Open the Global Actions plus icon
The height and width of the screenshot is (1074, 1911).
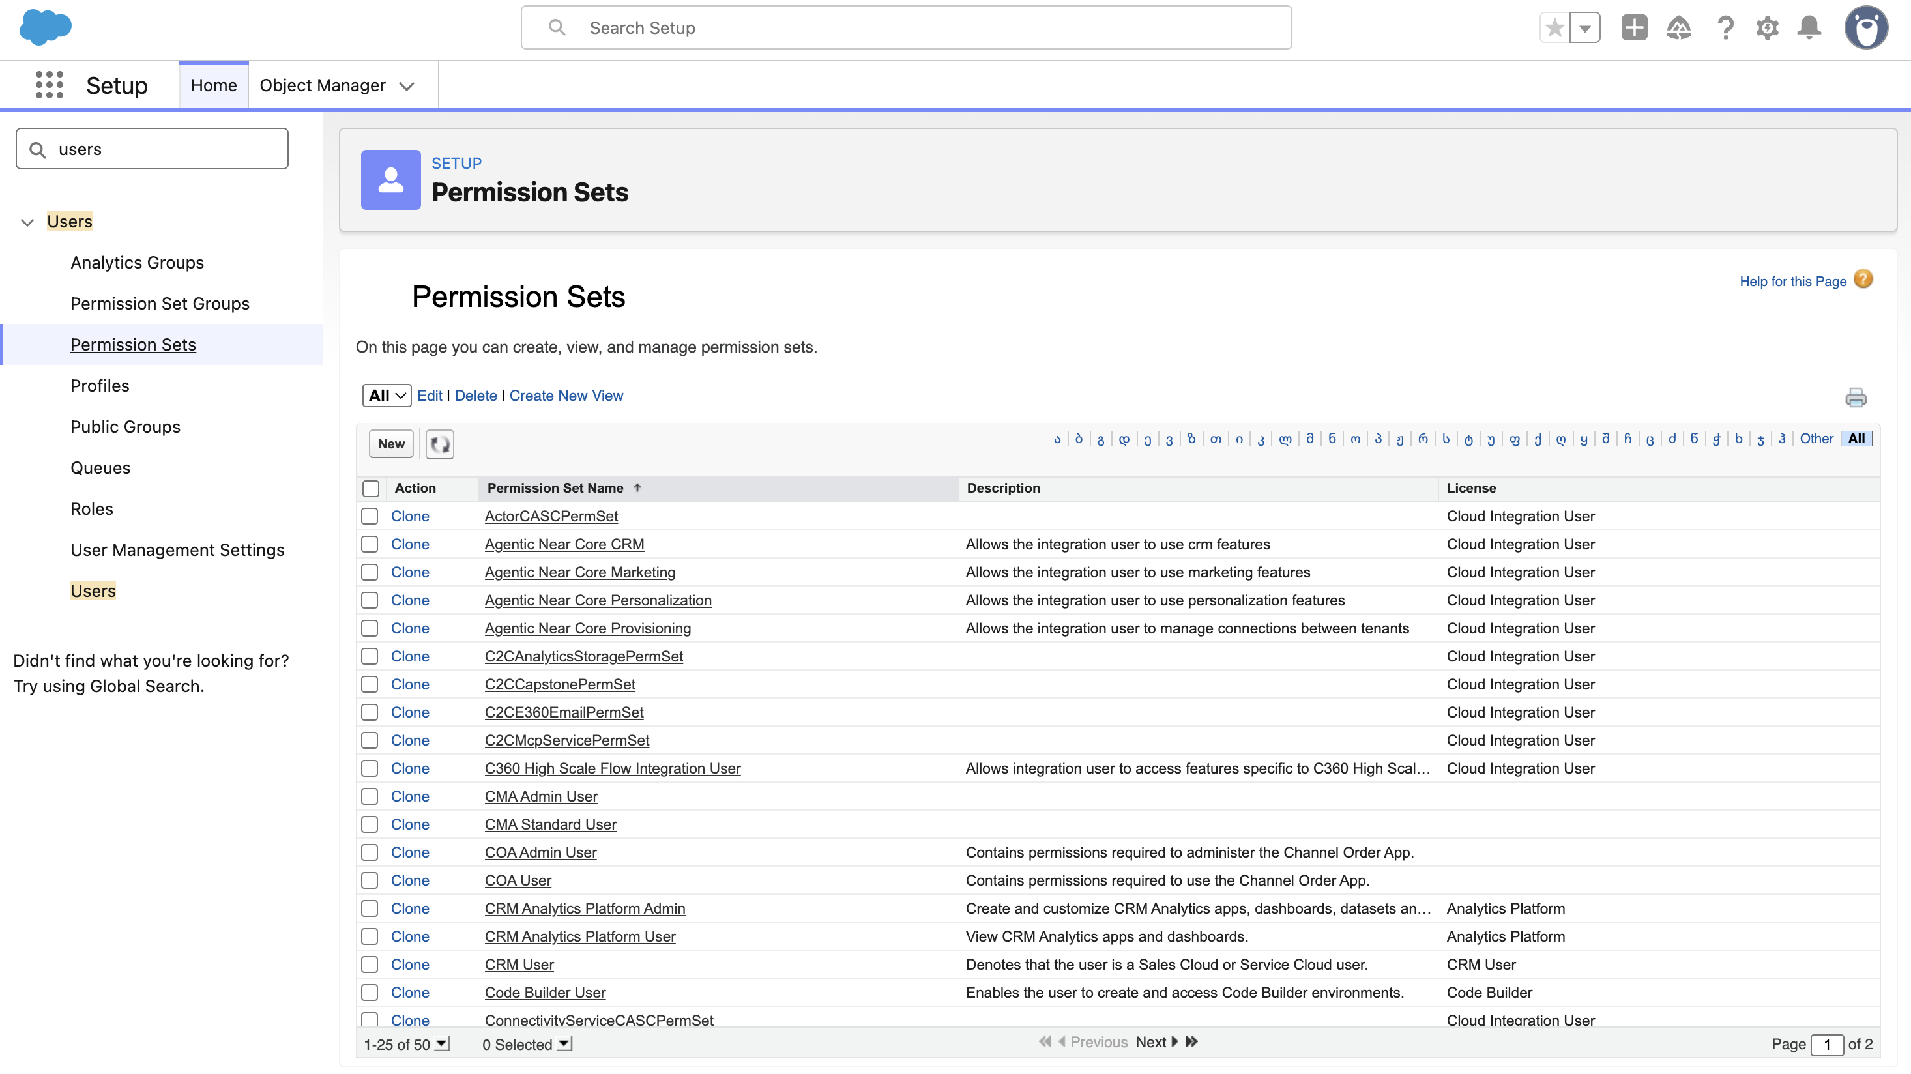click(x=1634, y=28)
